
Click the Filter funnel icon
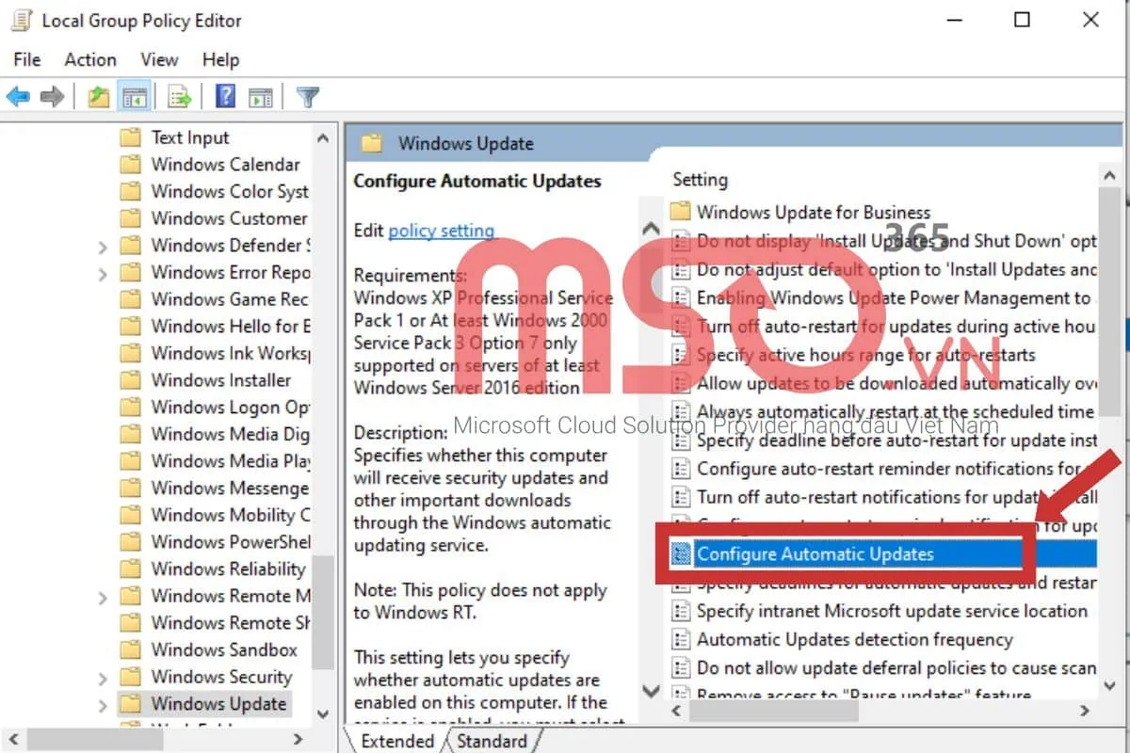(307, 96)
